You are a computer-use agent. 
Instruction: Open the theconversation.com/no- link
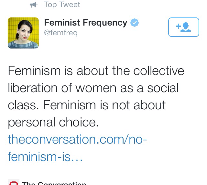[77, 139]
